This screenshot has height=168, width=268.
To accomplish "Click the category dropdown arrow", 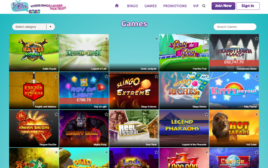I will 51,27.
